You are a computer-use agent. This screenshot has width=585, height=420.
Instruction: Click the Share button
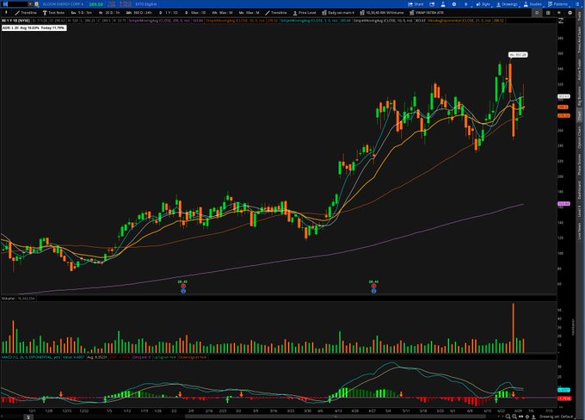pos(416,4)
